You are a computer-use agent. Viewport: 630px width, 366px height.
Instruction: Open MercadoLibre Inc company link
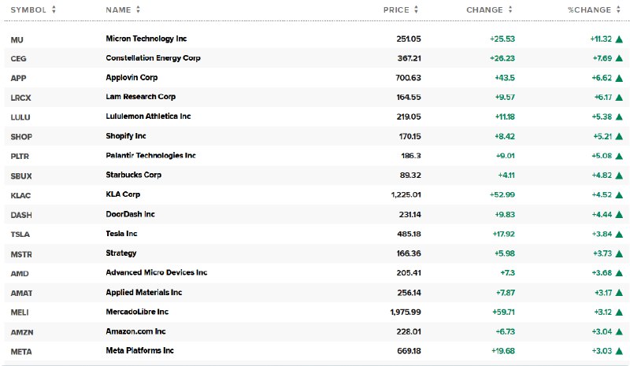click(137, 312)
